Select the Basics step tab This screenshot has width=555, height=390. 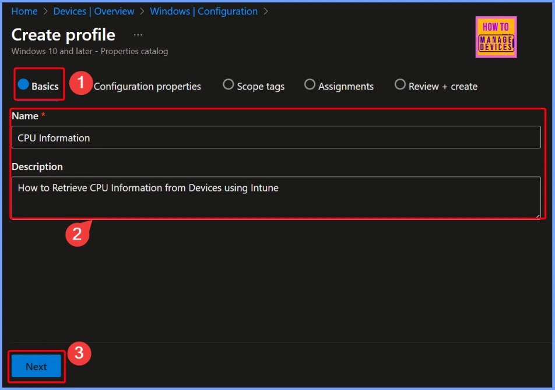click(38, 86)
